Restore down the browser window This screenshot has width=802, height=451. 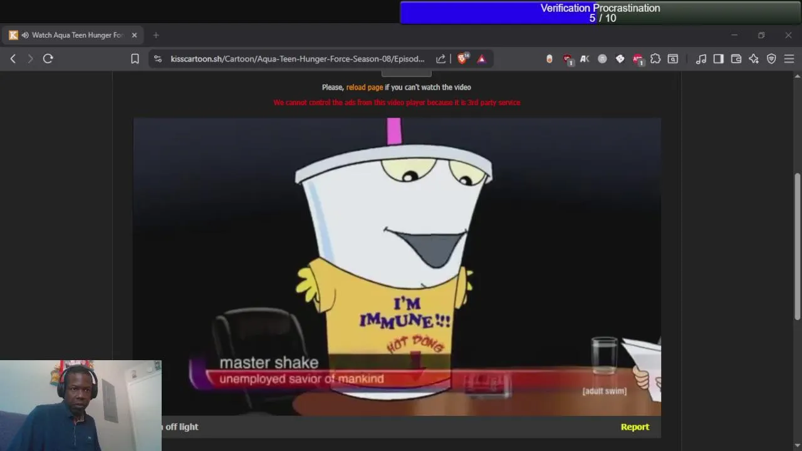click(761, 35)
